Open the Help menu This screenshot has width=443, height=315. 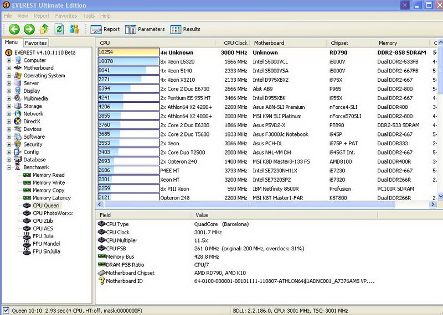click(105, 16)
